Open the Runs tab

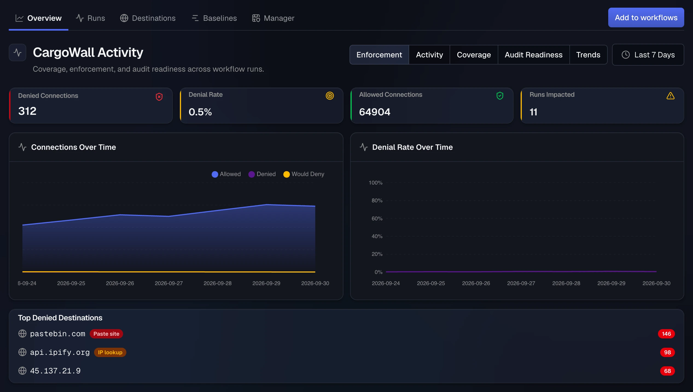point(91,18)
